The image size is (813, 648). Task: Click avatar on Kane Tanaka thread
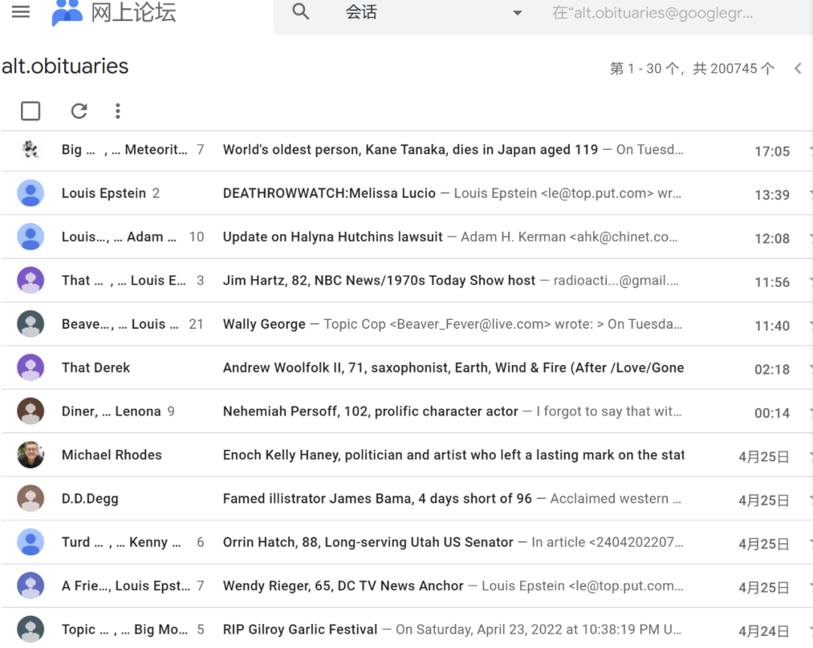(31, 149)
